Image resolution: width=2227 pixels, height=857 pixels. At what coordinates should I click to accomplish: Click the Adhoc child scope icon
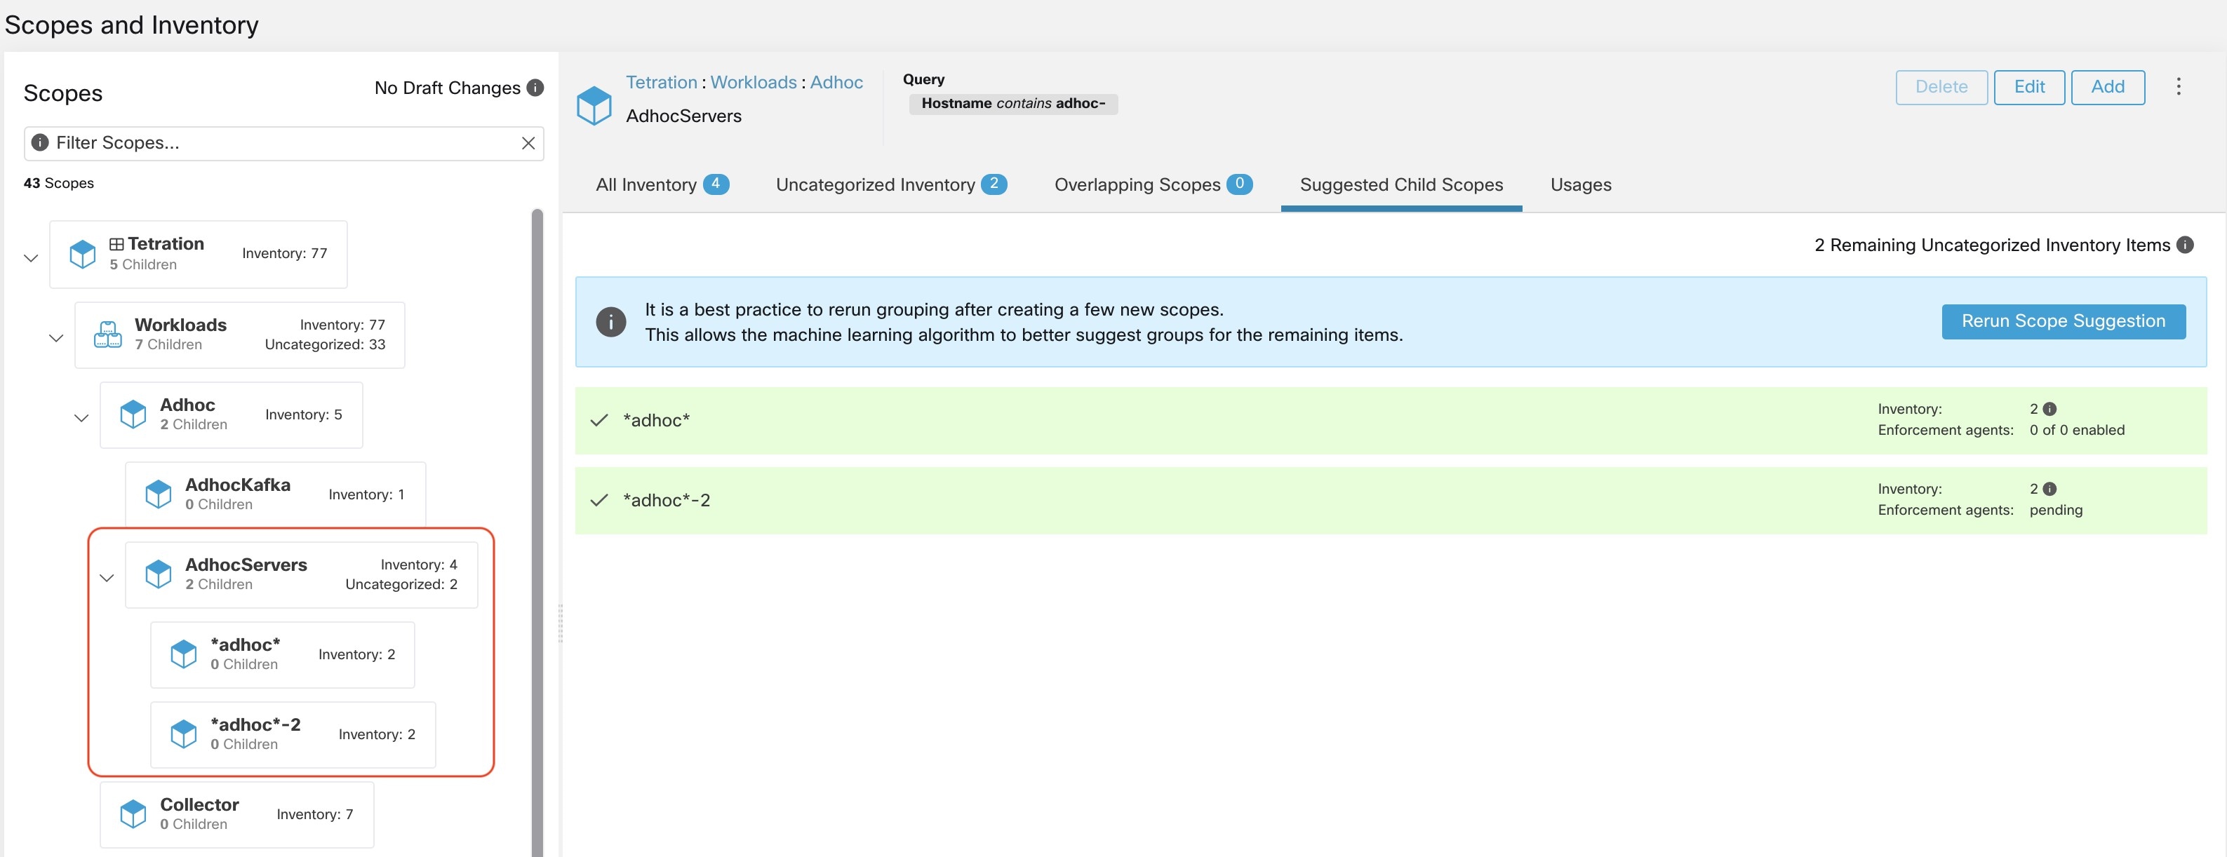tap(135, 413)
